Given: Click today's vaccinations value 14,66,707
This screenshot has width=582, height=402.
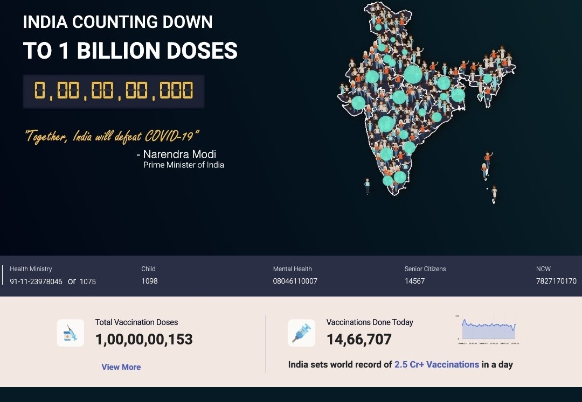Looking at the screenshot, I should [359, 340].
